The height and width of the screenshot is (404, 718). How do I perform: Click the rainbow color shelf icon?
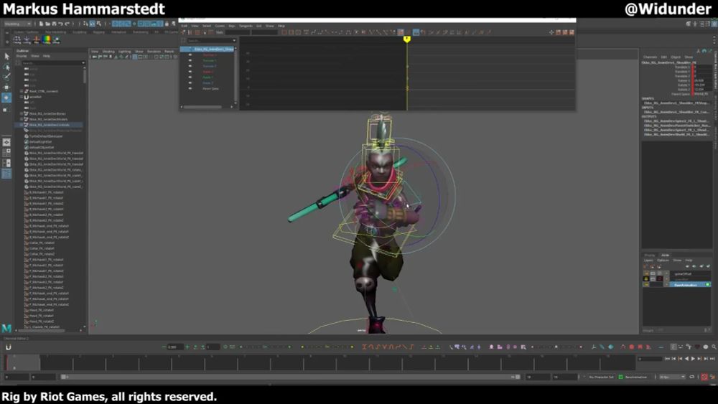pyautogui.click(x=46, y=39)
